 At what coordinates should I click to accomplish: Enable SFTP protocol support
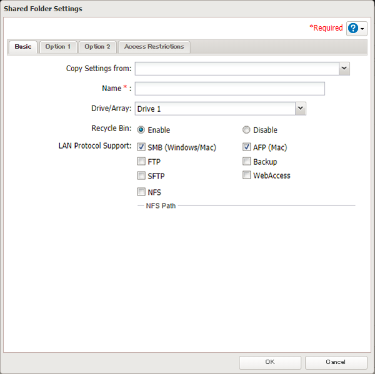[x=141, y=176]
